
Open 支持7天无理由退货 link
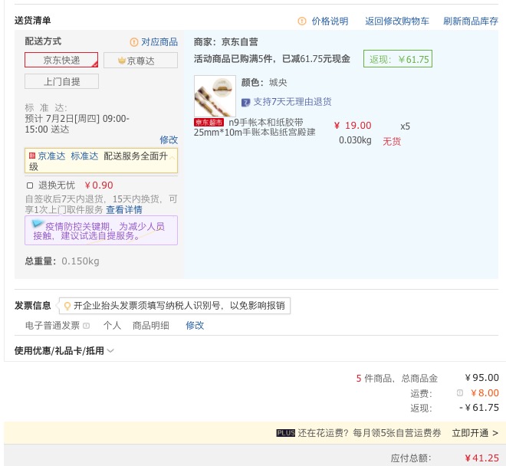[x=292, y=102]
